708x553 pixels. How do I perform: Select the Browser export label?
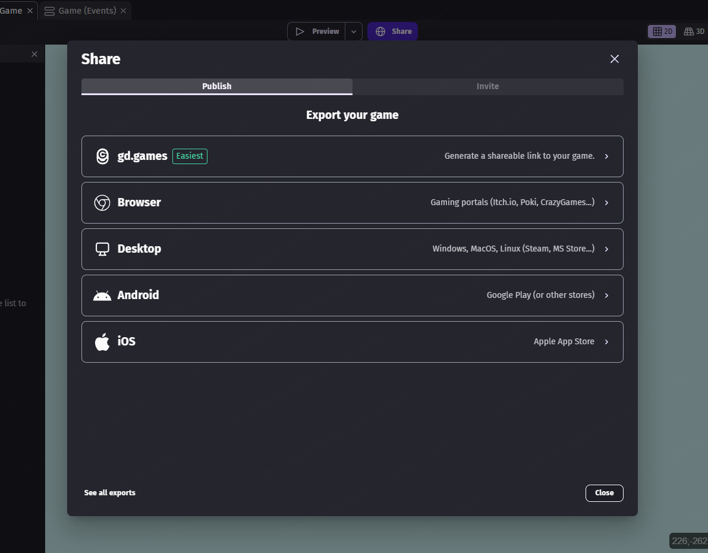point(139,202)
